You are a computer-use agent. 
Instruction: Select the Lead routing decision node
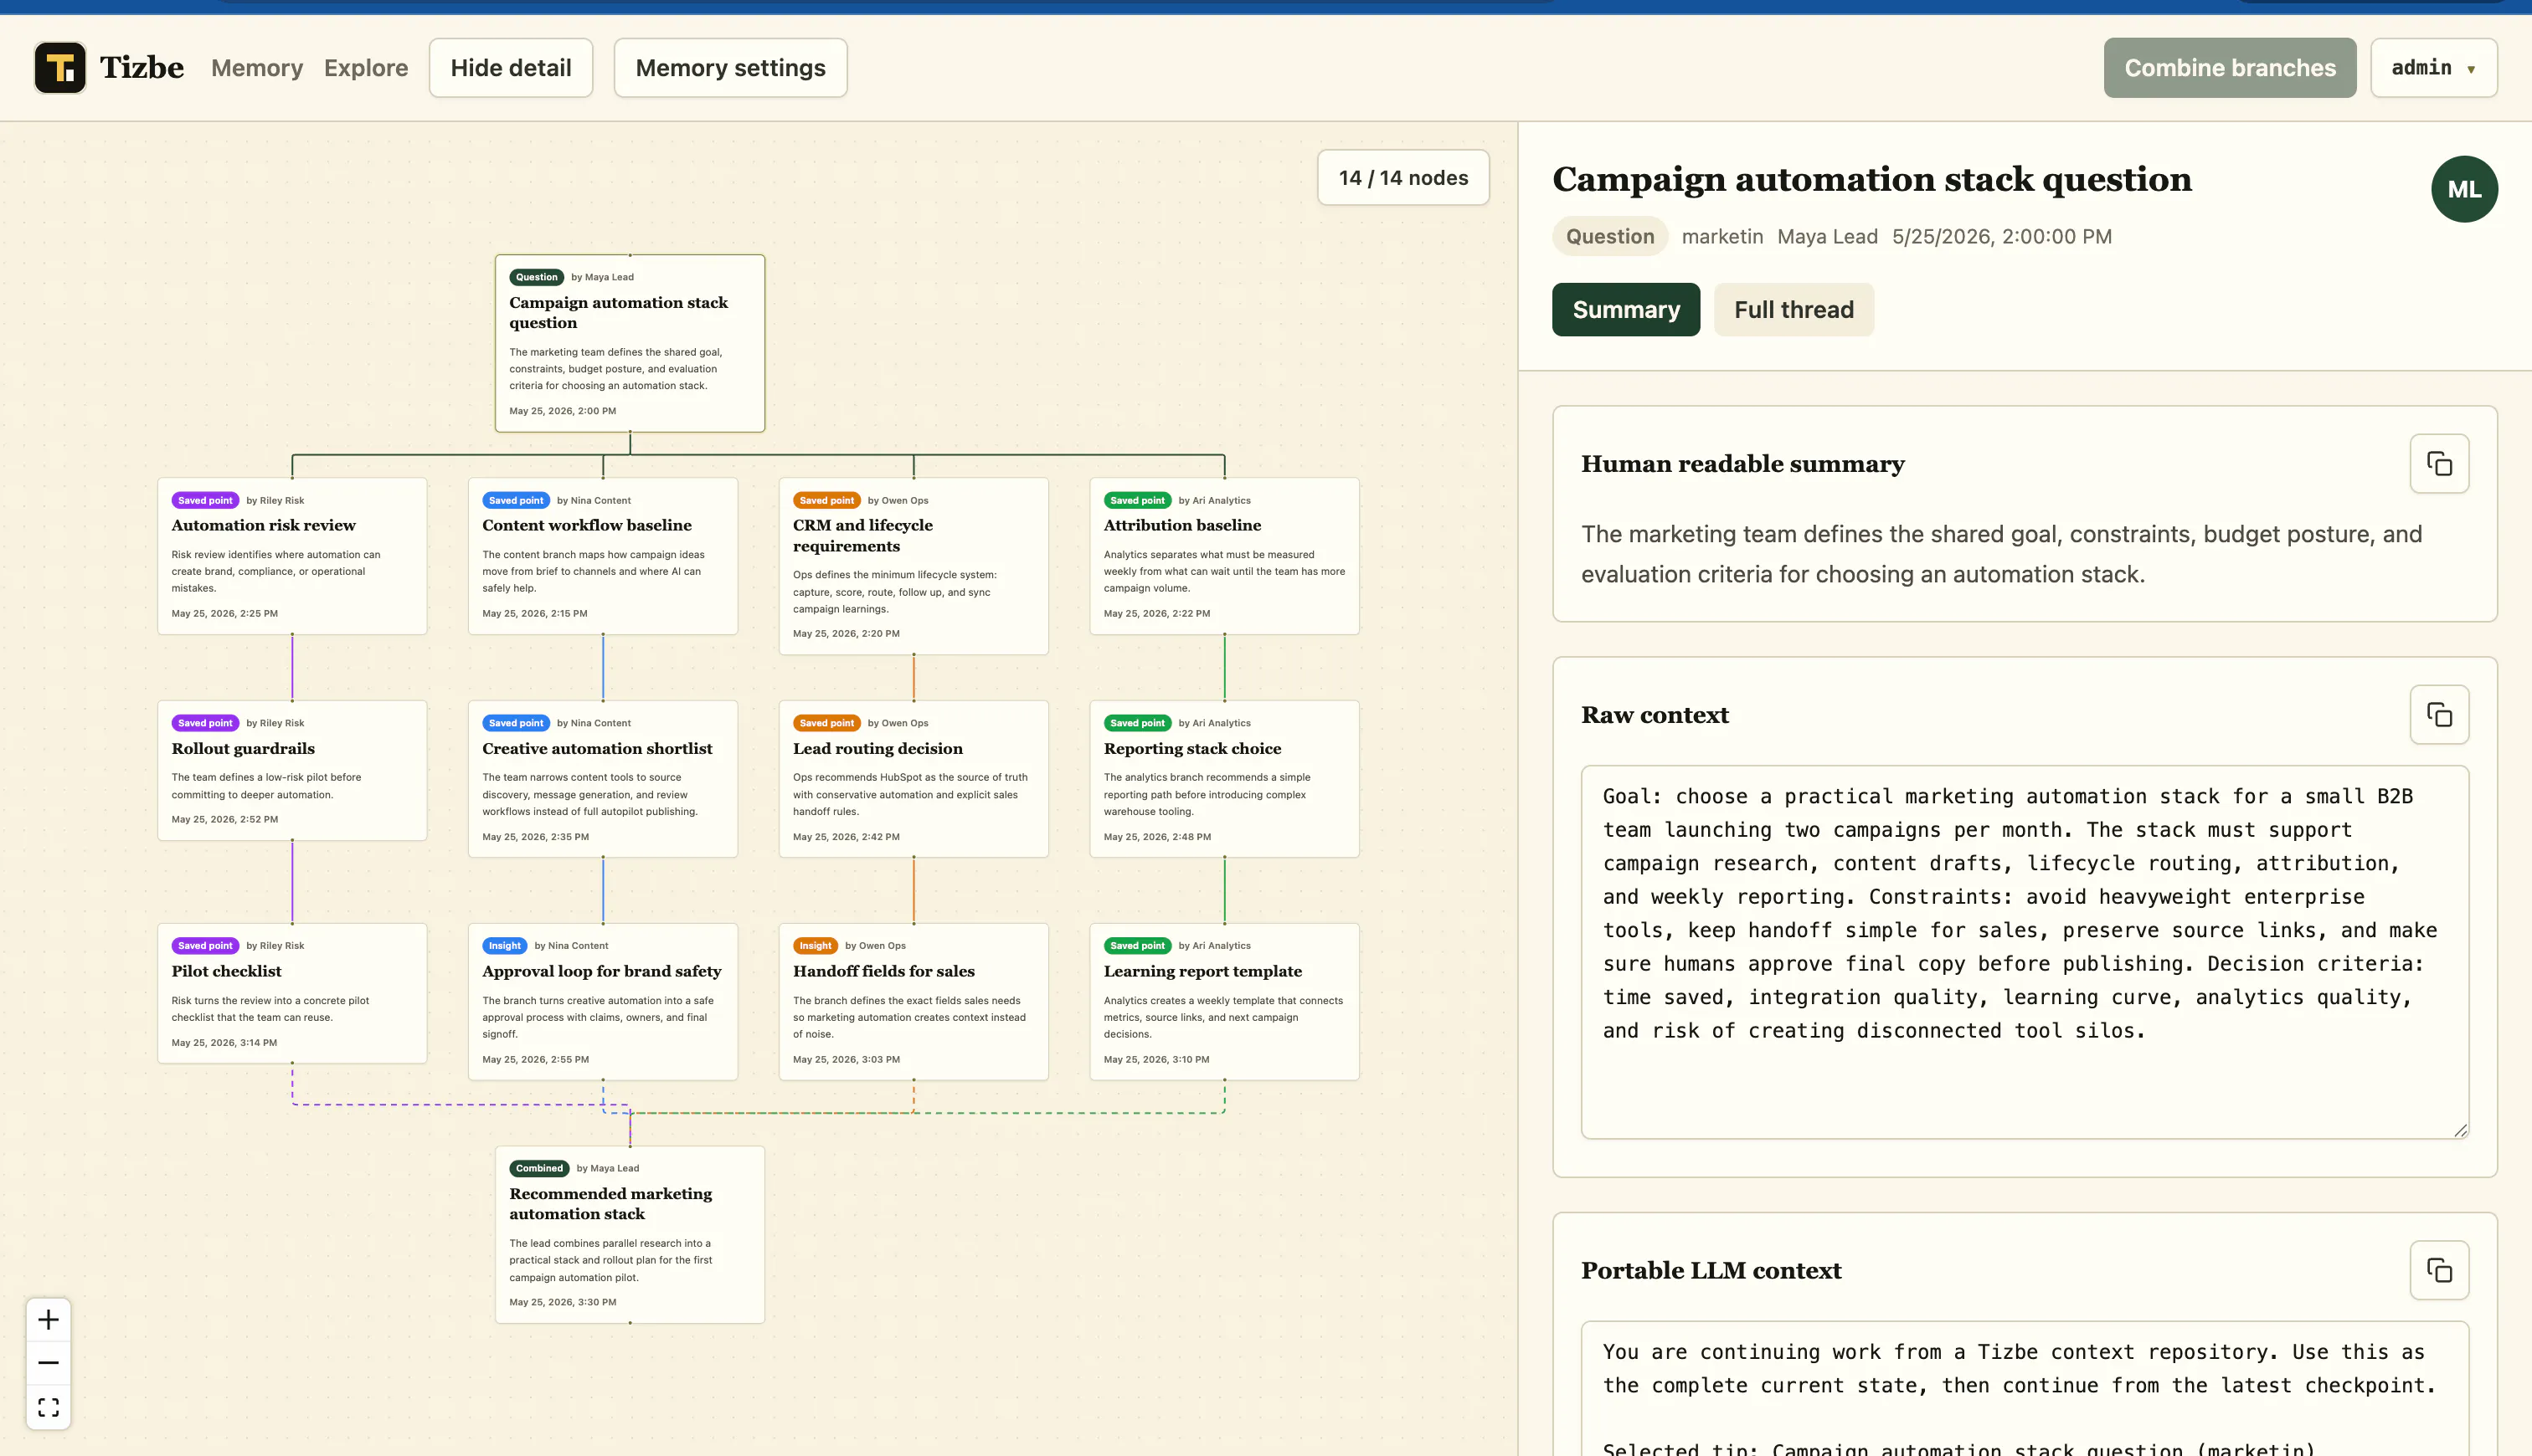[x=913, y=779]
